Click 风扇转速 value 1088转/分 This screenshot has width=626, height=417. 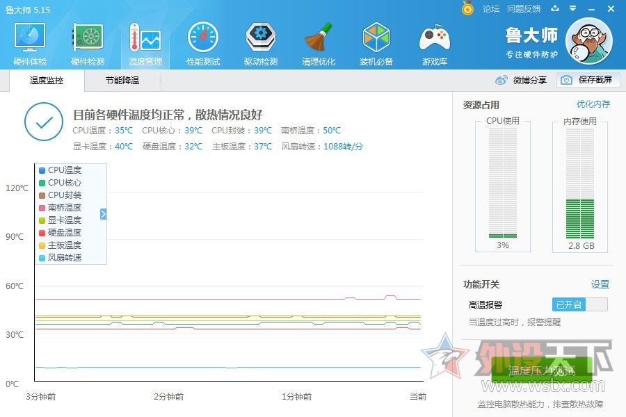(x=344, y=147)
